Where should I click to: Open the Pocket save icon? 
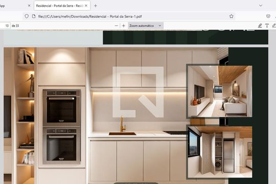268,16
